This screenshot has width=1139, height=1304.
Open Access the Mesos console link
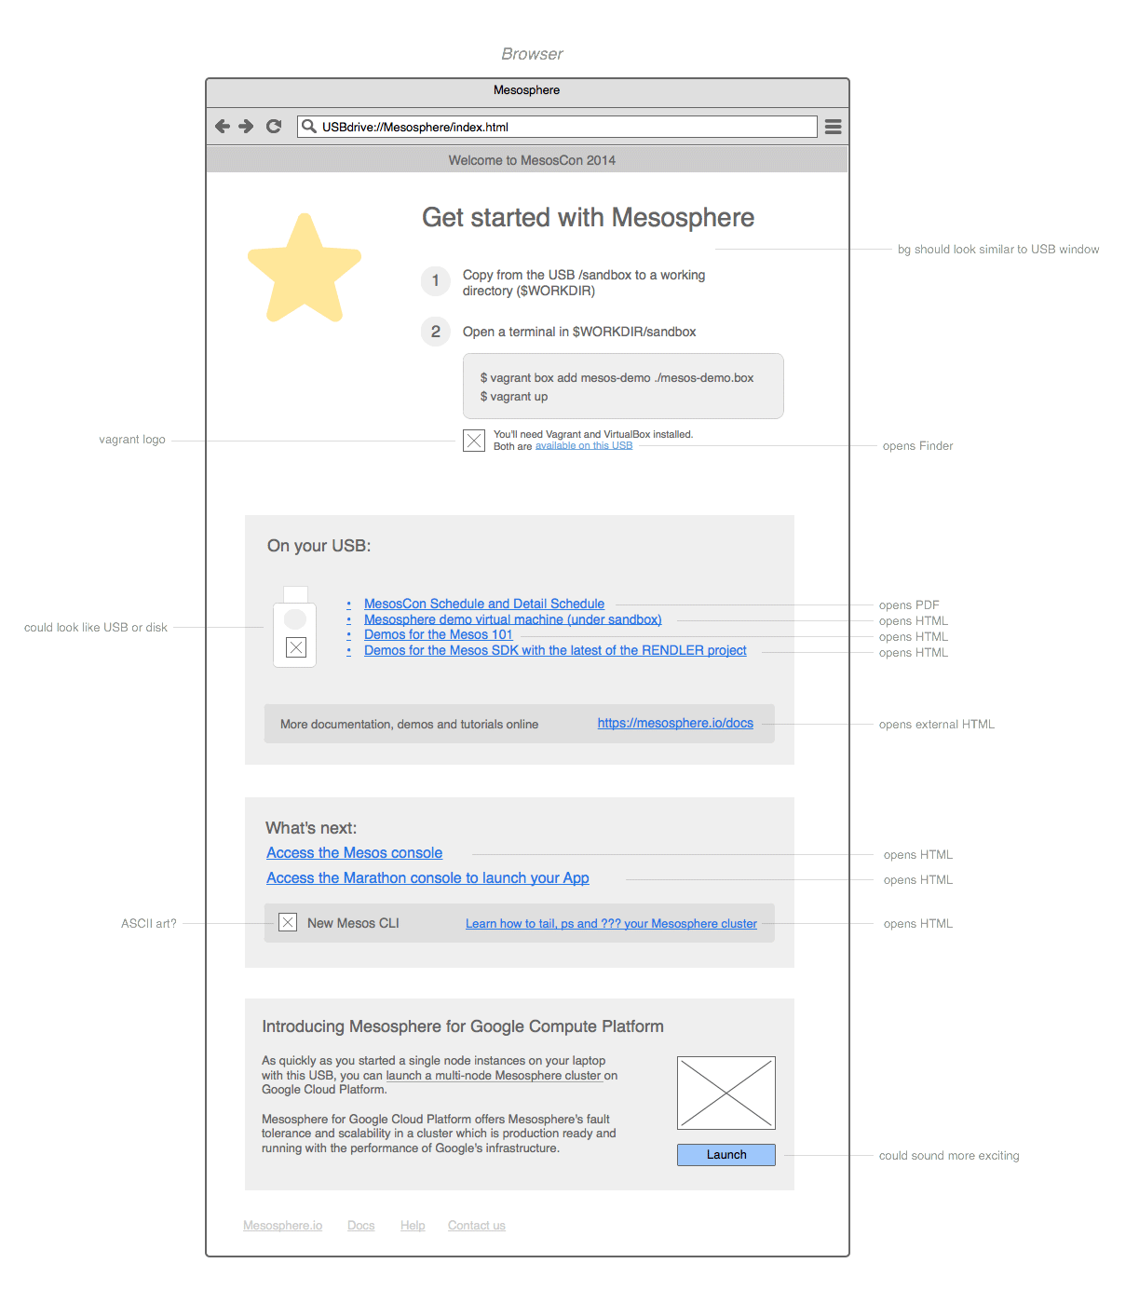354,852
